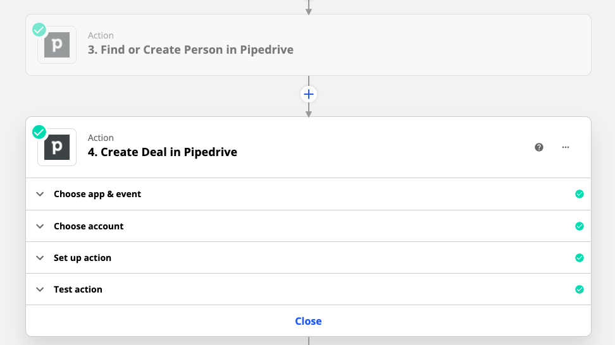Image resolution: width=615 pixels, height=345 pixels.
Task: Expand the Choose app & event chevron
Action: (40, 194)
